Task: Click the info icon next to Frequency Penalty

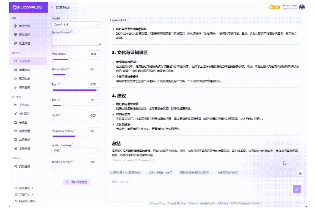Action: [x=76, y=130]
